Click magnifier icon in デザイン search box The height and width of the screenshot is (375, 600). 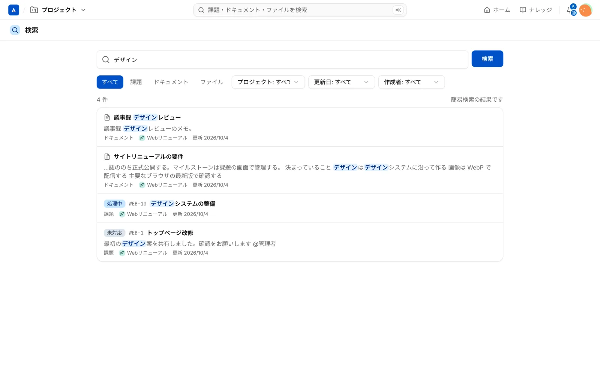106,60
